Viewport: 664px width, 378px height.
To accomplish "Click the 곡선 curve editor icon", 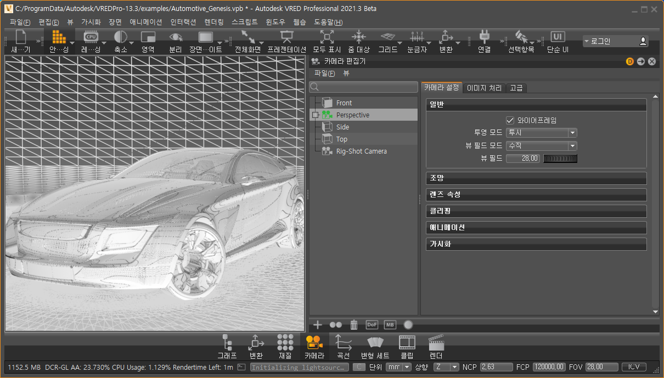I will tap(343, 342).
